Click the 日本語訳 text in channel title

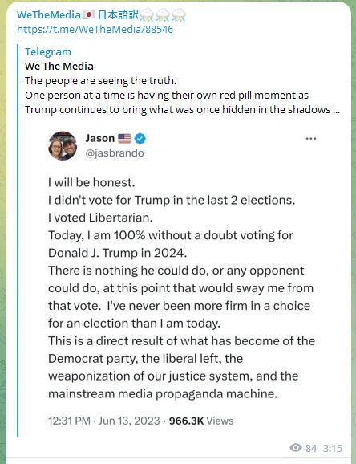118,14
